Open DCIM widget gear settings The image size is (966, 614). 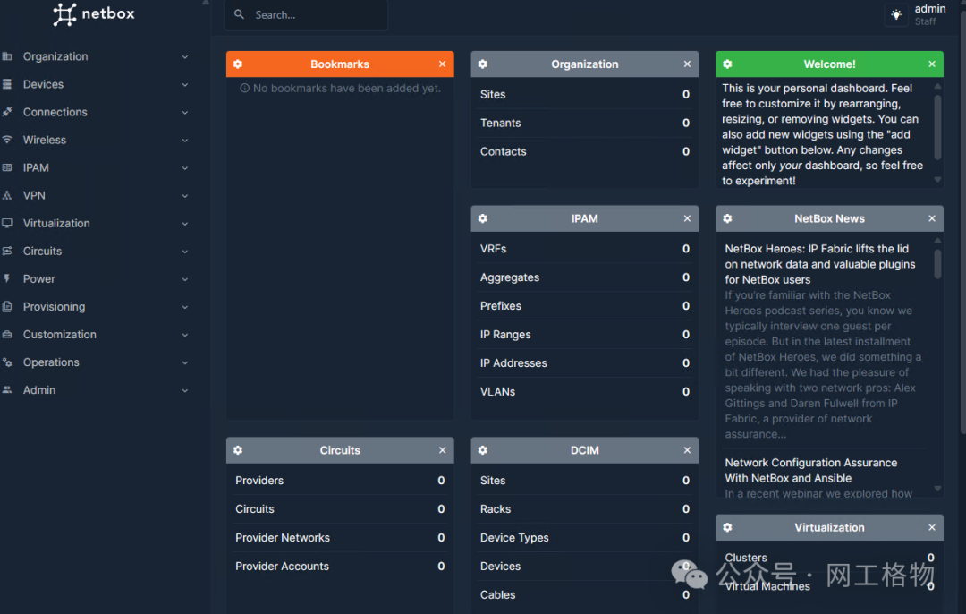pos(483,450)
